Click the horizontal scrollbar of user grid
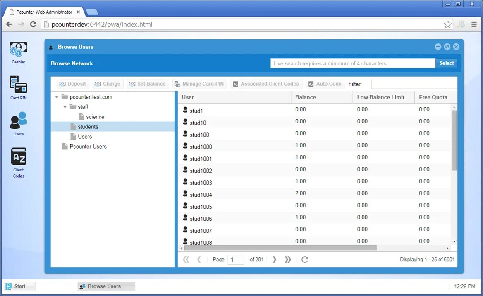The width and height of the screenshot is (483, 296). (280, 248)
